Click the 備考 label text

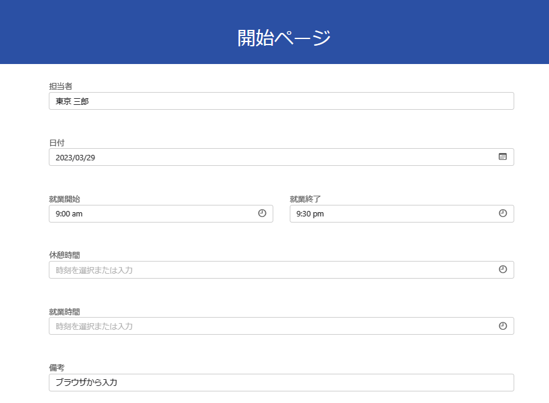point(57,368)
